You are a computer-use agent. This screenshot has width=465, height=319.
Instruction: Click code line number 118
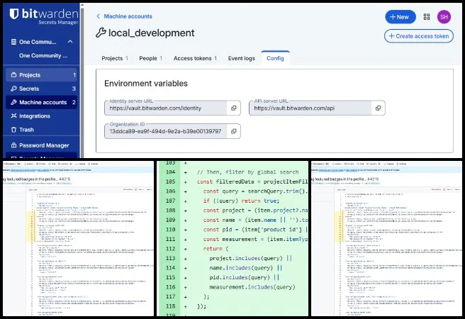(170, 306)
